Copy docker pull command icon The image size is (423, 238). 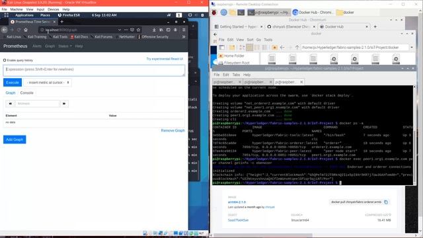pyautogui.click(x=386, y=202)
